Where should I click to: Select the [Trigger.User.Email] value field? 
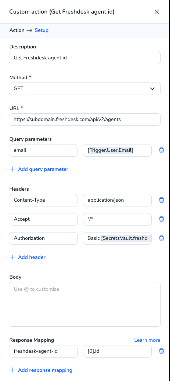(x=117, y=150)
